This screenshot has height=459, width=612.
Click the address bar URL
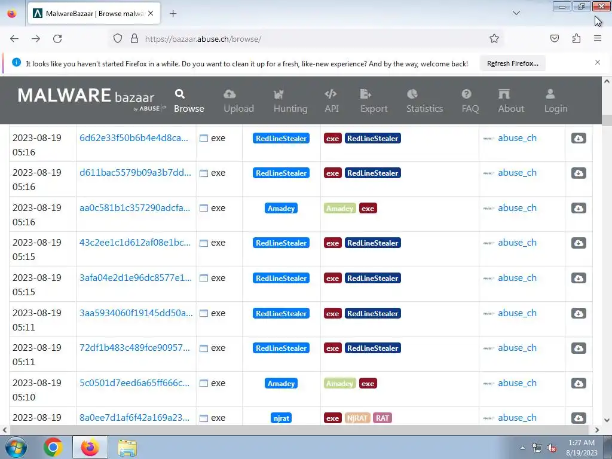(203, 39)
